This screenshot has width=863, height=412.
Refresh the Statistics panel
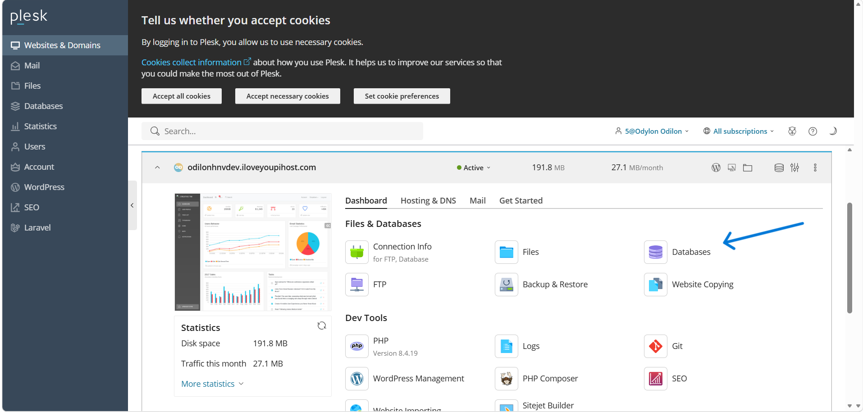pyautogui.click(x=321, y=326)
